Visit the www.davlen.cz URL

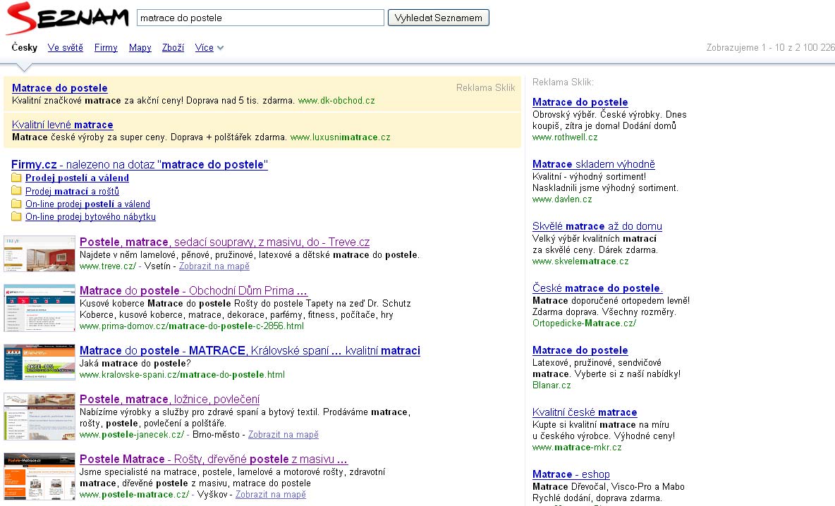tap(562, 199)
